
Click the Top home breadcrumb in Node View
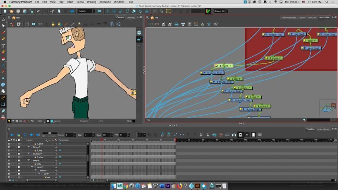(154, 18)
